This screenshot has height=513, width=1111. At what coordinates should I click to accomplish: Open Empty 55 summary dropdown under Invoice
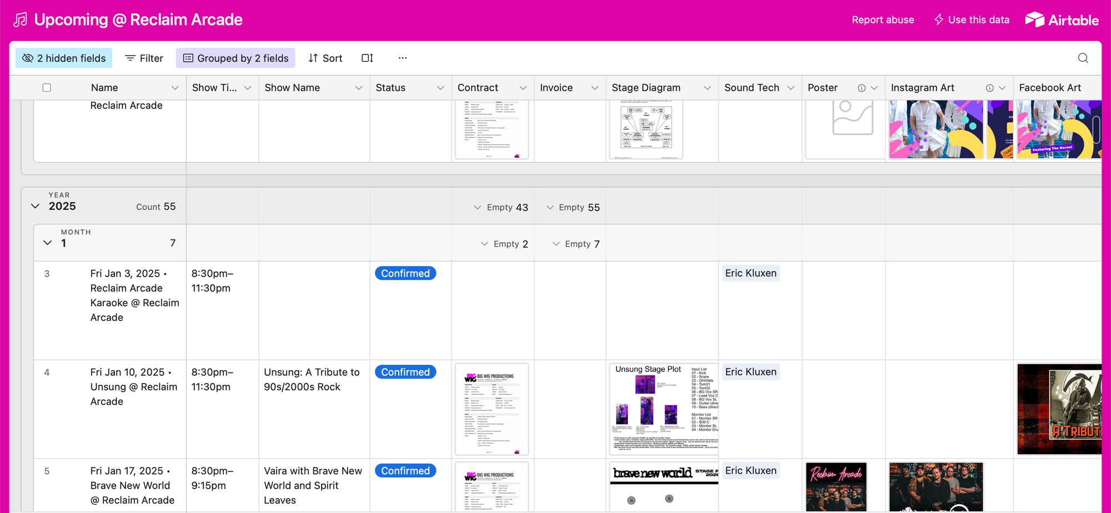tap(573, 207)
